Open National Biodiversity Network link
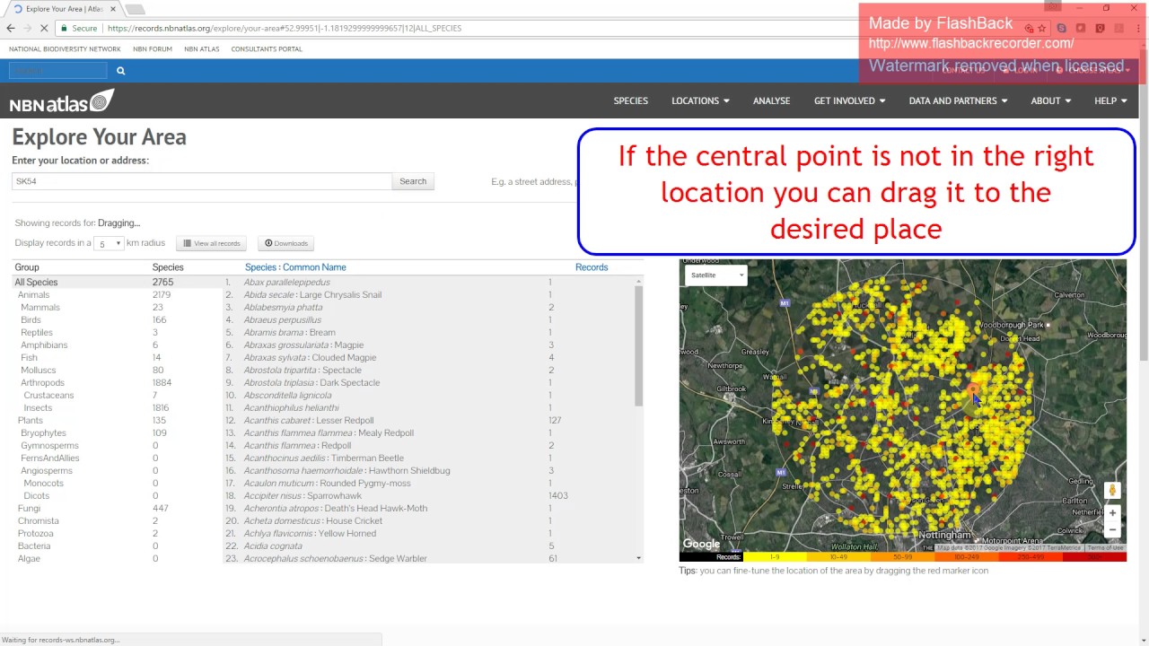 [65, 49]
